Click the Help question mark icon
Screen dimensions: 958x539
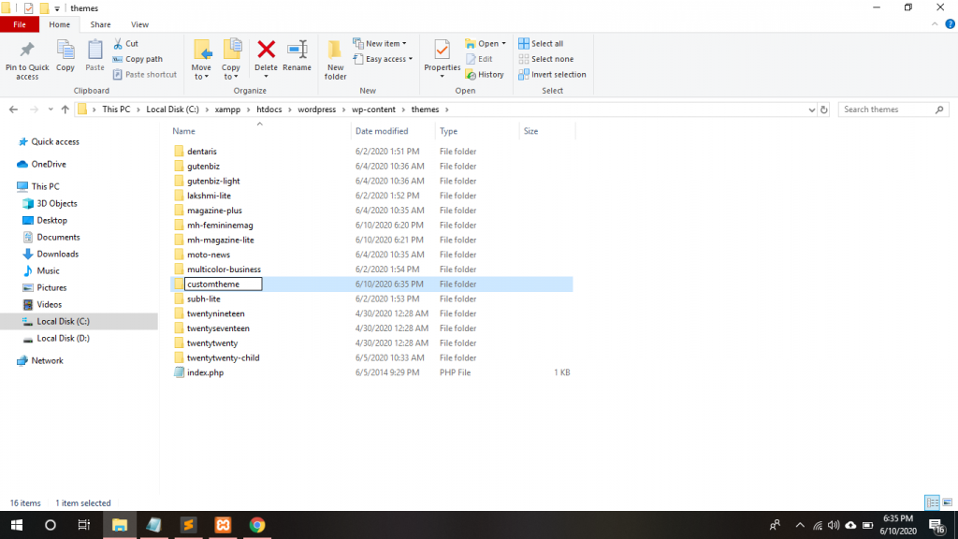coord(950,24)
